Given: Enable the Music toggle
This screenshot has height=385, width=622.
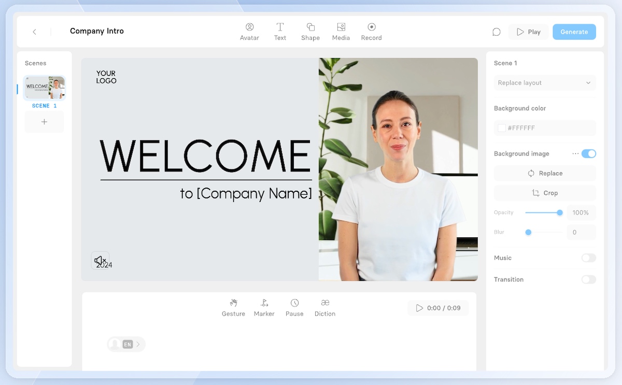Looking at the screenshot, I should [589, 258].
